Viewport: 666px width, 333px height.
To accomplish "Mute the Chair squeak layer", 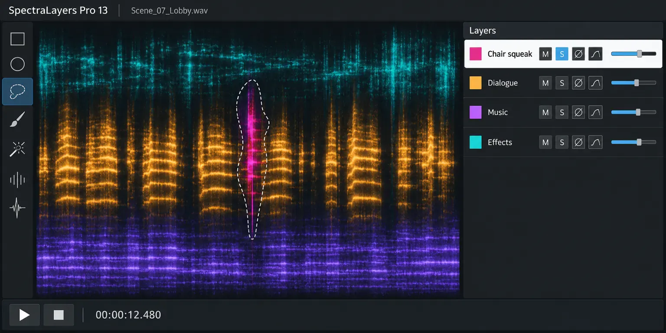I will coord(545,54).
